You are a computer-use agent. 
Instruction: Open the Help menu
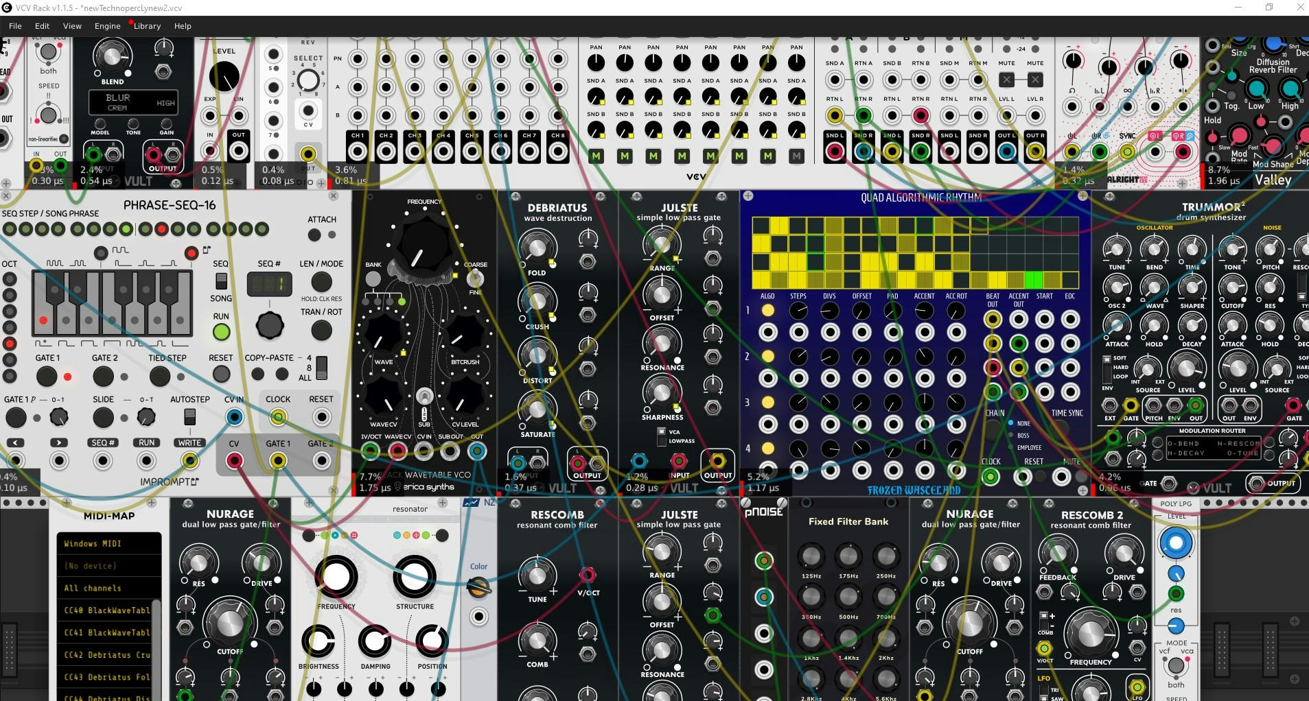tap(183, 26)
